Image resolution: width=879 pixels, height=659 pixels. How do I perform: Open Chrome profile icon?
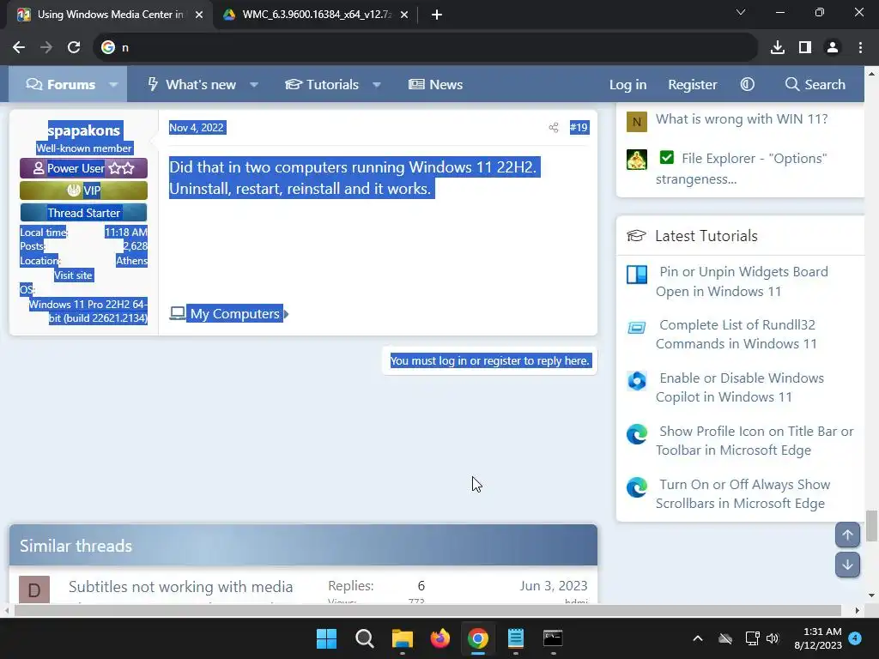pos(833,48)
